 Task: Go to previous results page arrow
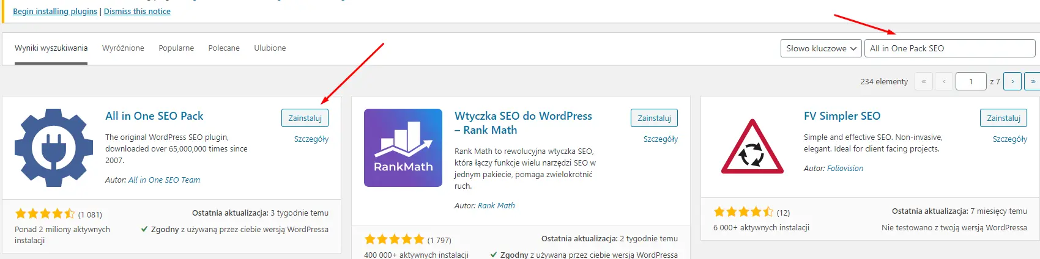pos(944,81)
